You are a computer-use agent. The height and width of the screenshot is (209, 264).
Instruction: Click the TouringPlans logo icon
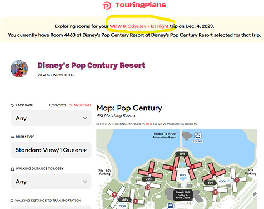[x=107, y=6]
